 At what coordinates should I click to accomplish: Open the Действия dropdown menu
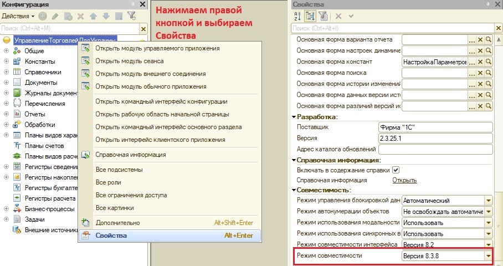coord(18,16)
